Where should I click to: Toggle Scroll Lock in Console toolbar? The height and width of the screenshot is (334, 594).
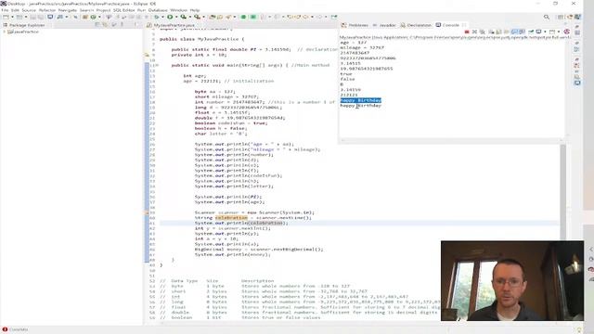(x=498, y=32)
